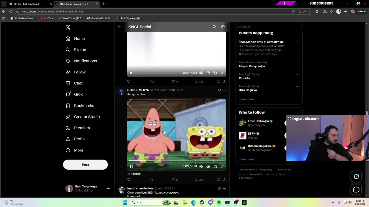Image resolution: width=369 pixels, height=207 pixels.
Task: Show more Who to follow suggestions
Action: click(246, 159)
